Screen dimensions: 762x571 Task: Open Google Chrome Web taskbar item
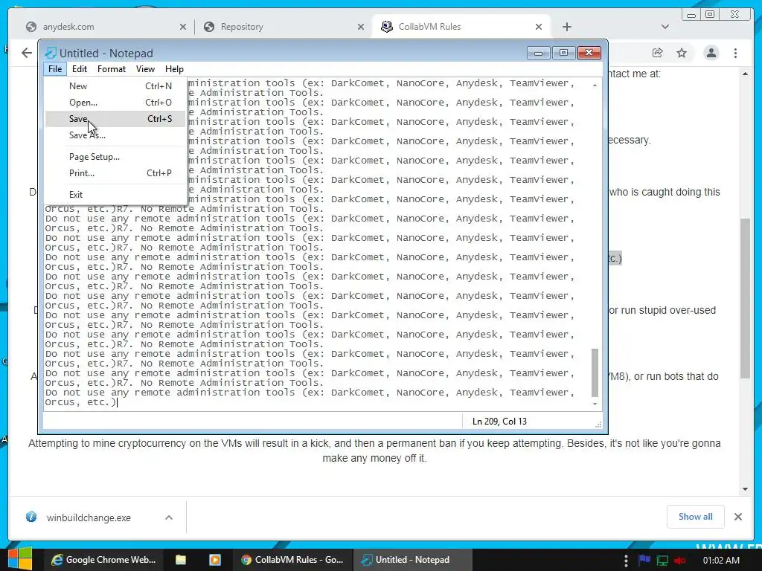point(103,560)
